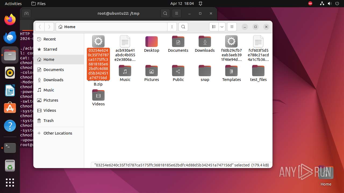Go to Documents in the sidebar

[x=59, y=70]
